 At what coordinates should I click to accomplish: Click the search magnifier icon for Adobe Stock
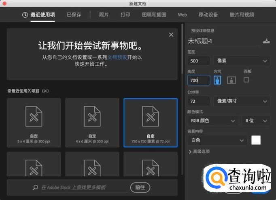(x=36, y=187)
